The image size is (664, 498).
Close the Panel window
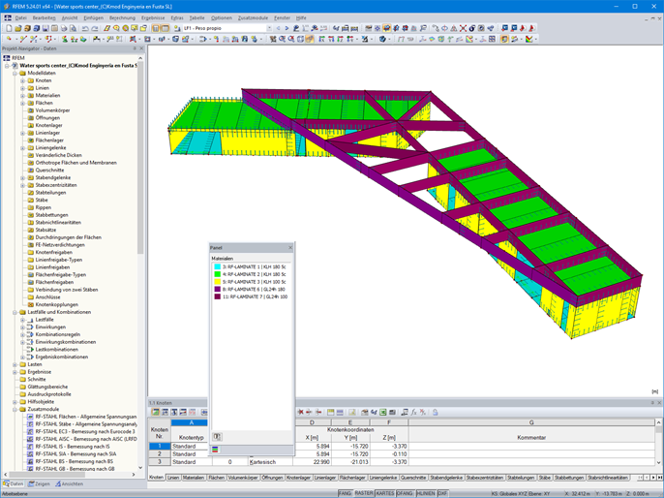click(290, 247)
